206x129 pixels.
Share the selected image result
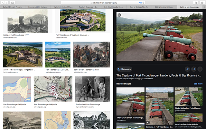(x=187, y=69)
